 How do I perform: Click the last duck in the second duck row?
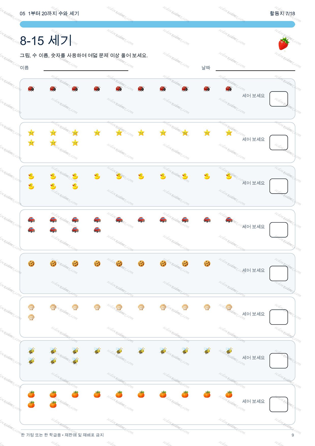pos(75,186)
